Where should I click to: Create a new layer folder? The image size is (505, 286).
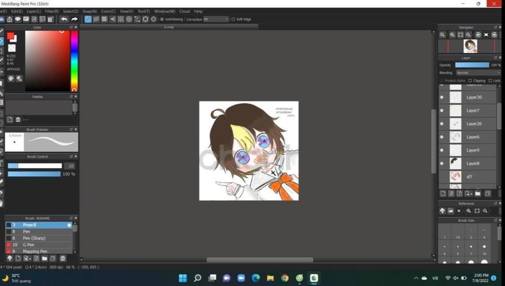[x=477, y=194]
